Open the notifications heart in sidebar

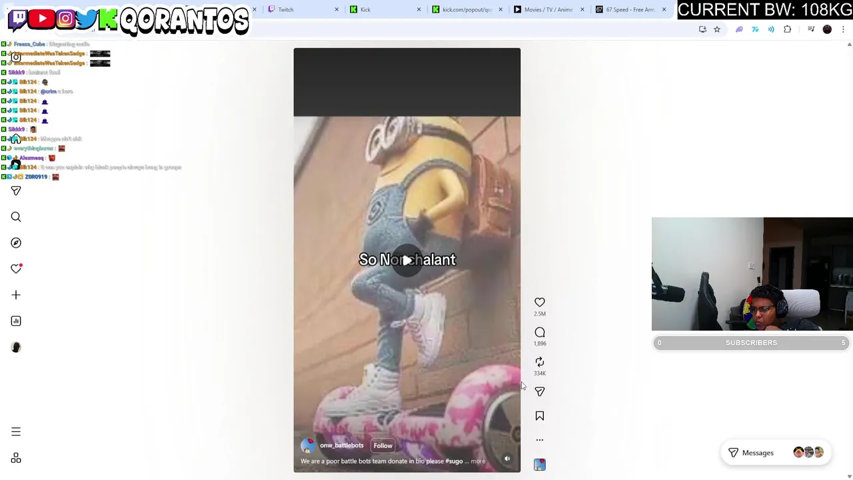tap(16, 269)
